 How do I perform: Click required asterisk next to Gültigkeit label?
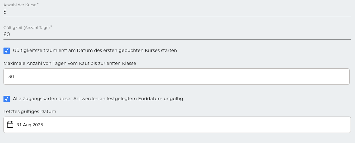tap(51, 26)
